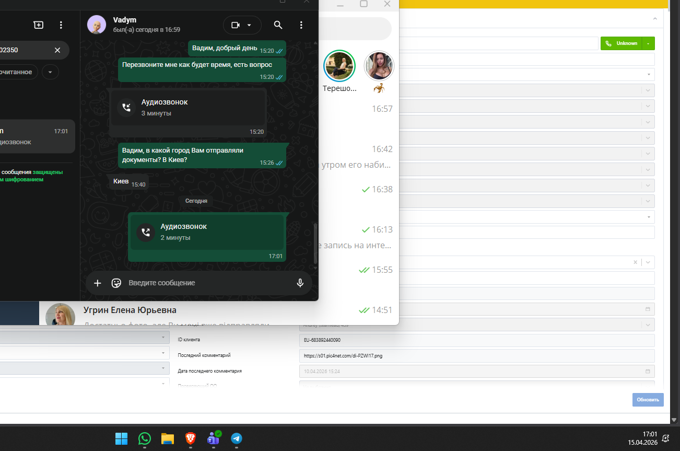680x451 pixels.
Task: Click Угрин Елена Юрьевна's avatar in Telegram
Action: pyautogui.click(x=60, y=314)
